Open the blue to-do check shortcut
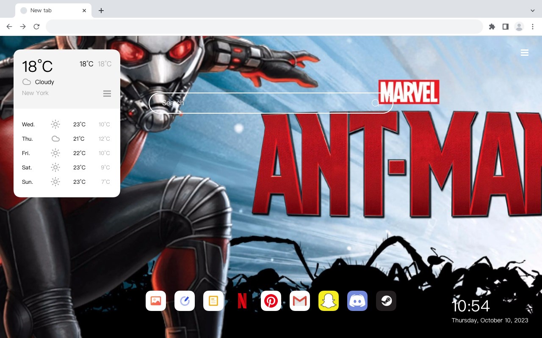This screenshot has width=542, height=338. click(185, 301)
